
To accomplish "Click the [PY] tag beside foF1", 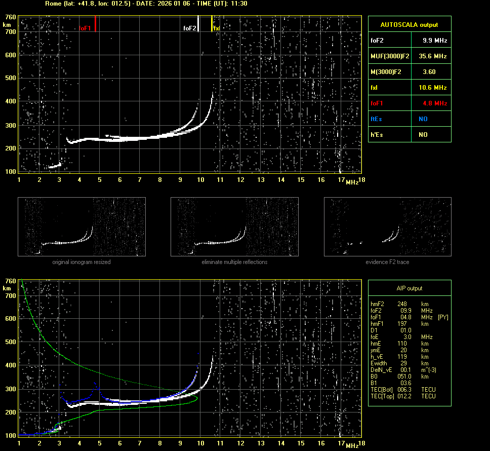I will pos(443,317).
